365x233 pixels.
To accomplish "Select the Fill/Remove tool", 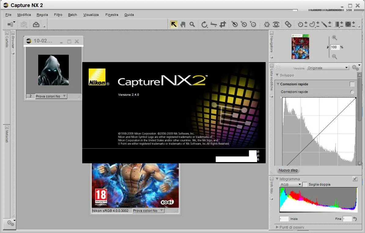I will click(350, 24).
